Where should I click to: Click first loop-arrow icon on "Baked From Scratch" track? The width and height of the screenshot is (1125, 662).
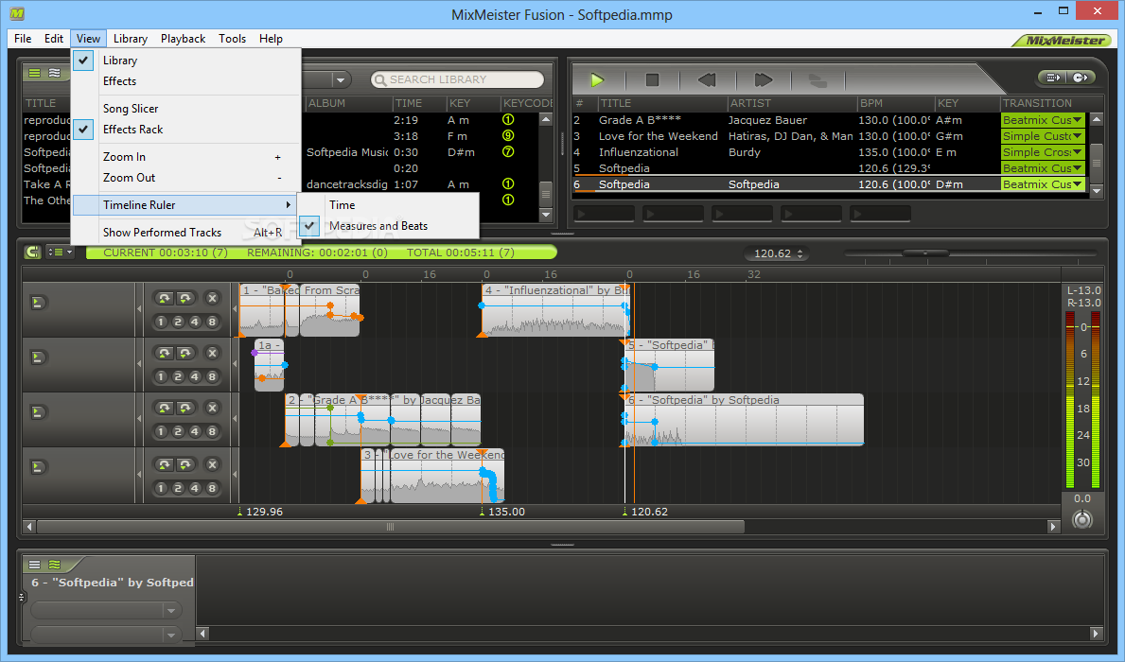coord(165,298)
